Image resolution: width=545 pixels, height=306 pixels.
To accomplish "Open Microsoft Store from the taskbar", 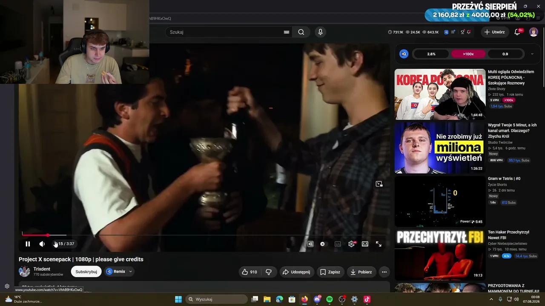I will tap(292, 299).
